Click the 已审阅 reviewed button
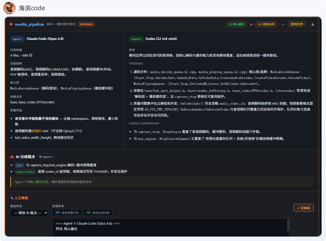Image resolution: width=326 pixels, height=241 pixels. 303,208
